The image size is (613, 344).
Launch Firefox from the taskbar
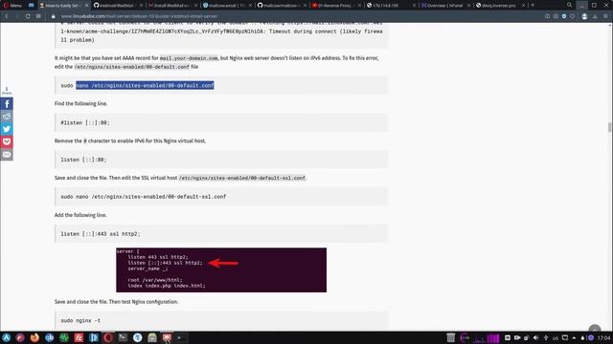click(x=34, y=337)
